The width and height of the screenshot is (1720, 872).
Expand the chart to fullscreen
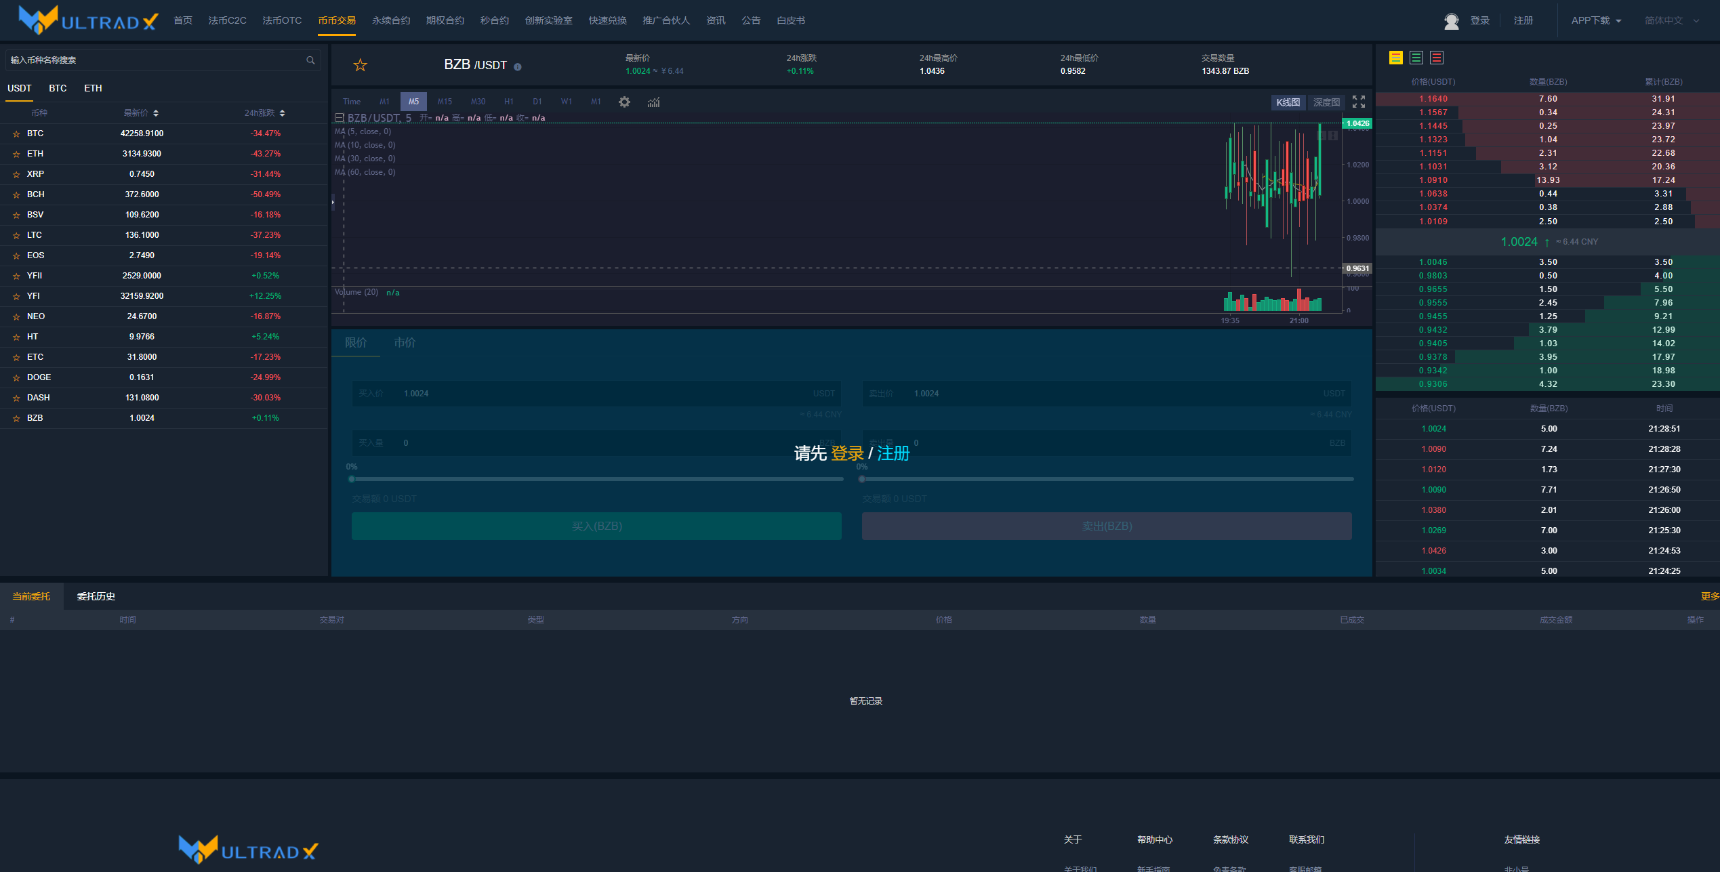[1359, 102]
